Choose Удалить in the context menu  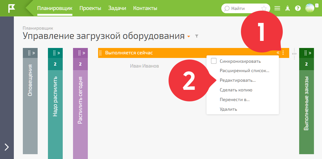coord(228,109)
